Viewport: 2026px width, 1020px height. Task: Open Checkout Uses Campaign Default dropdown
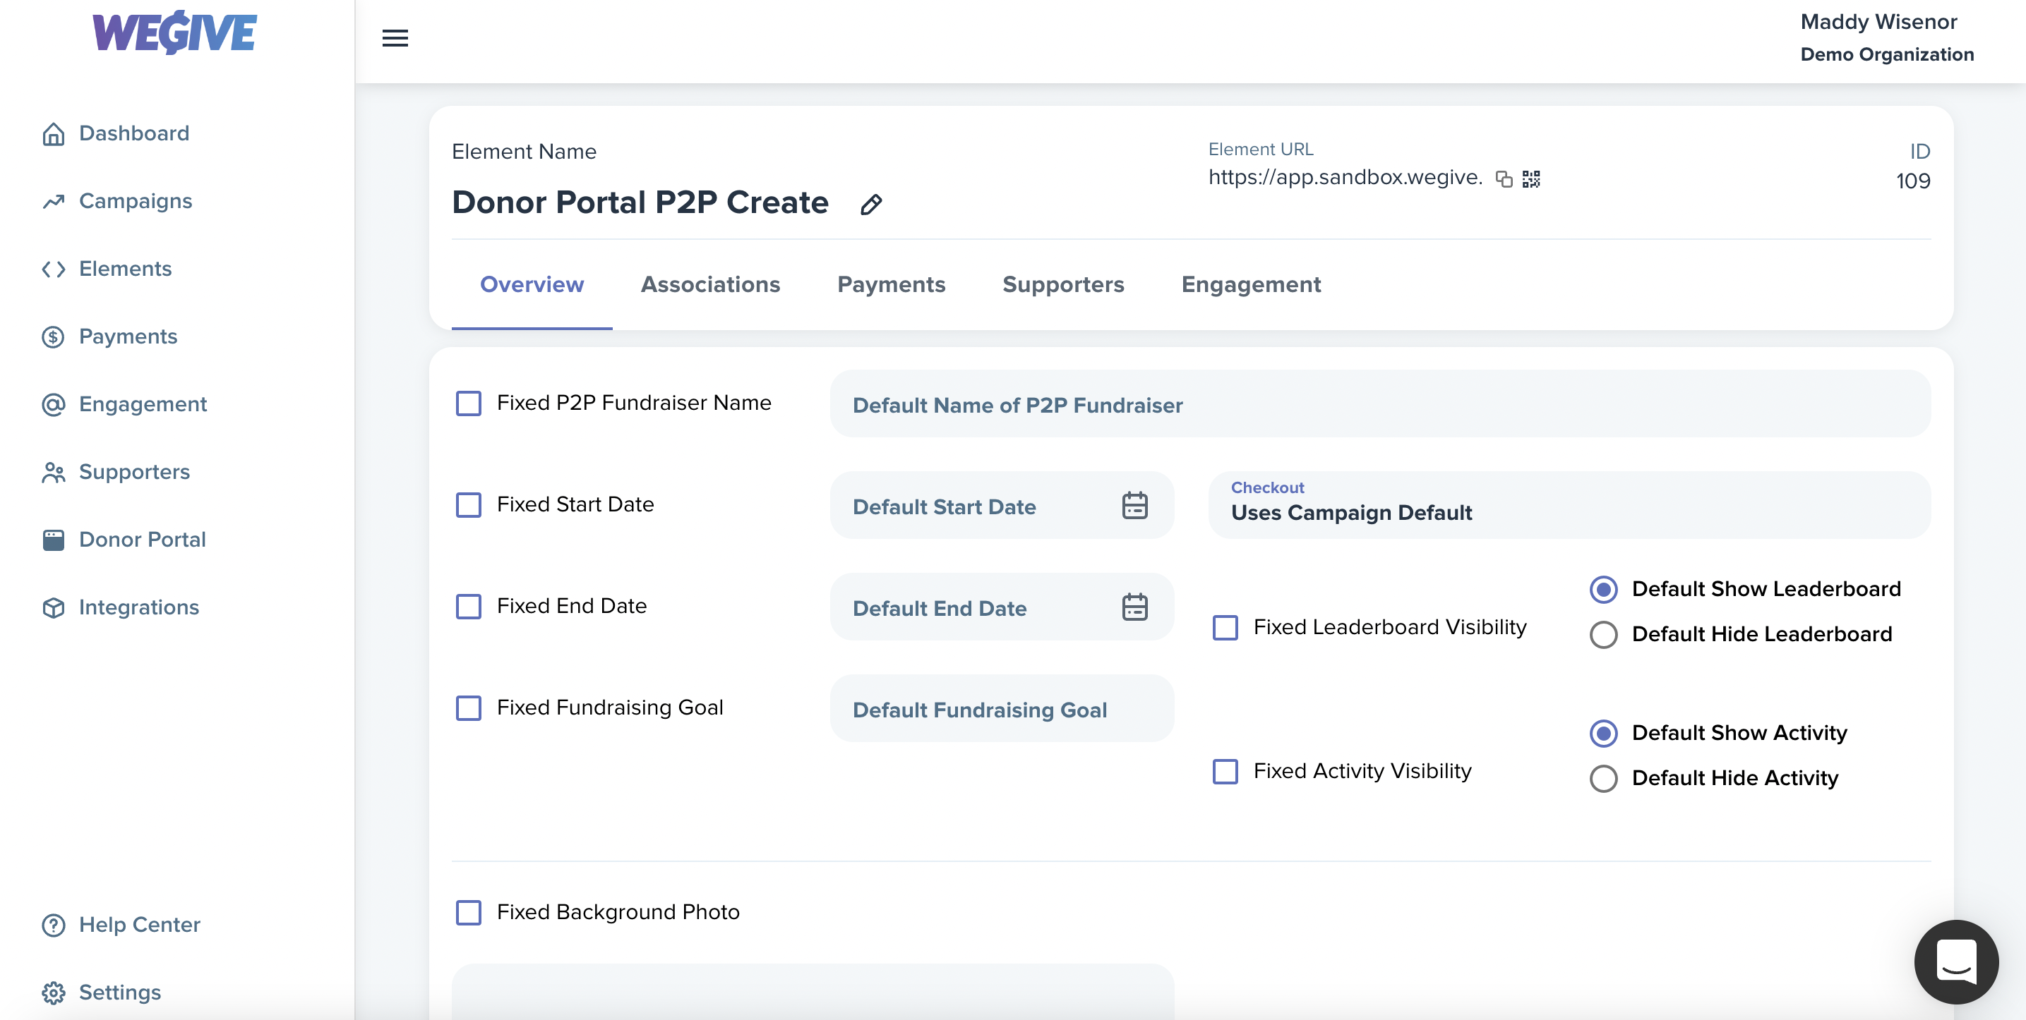tap(1569, 504)
